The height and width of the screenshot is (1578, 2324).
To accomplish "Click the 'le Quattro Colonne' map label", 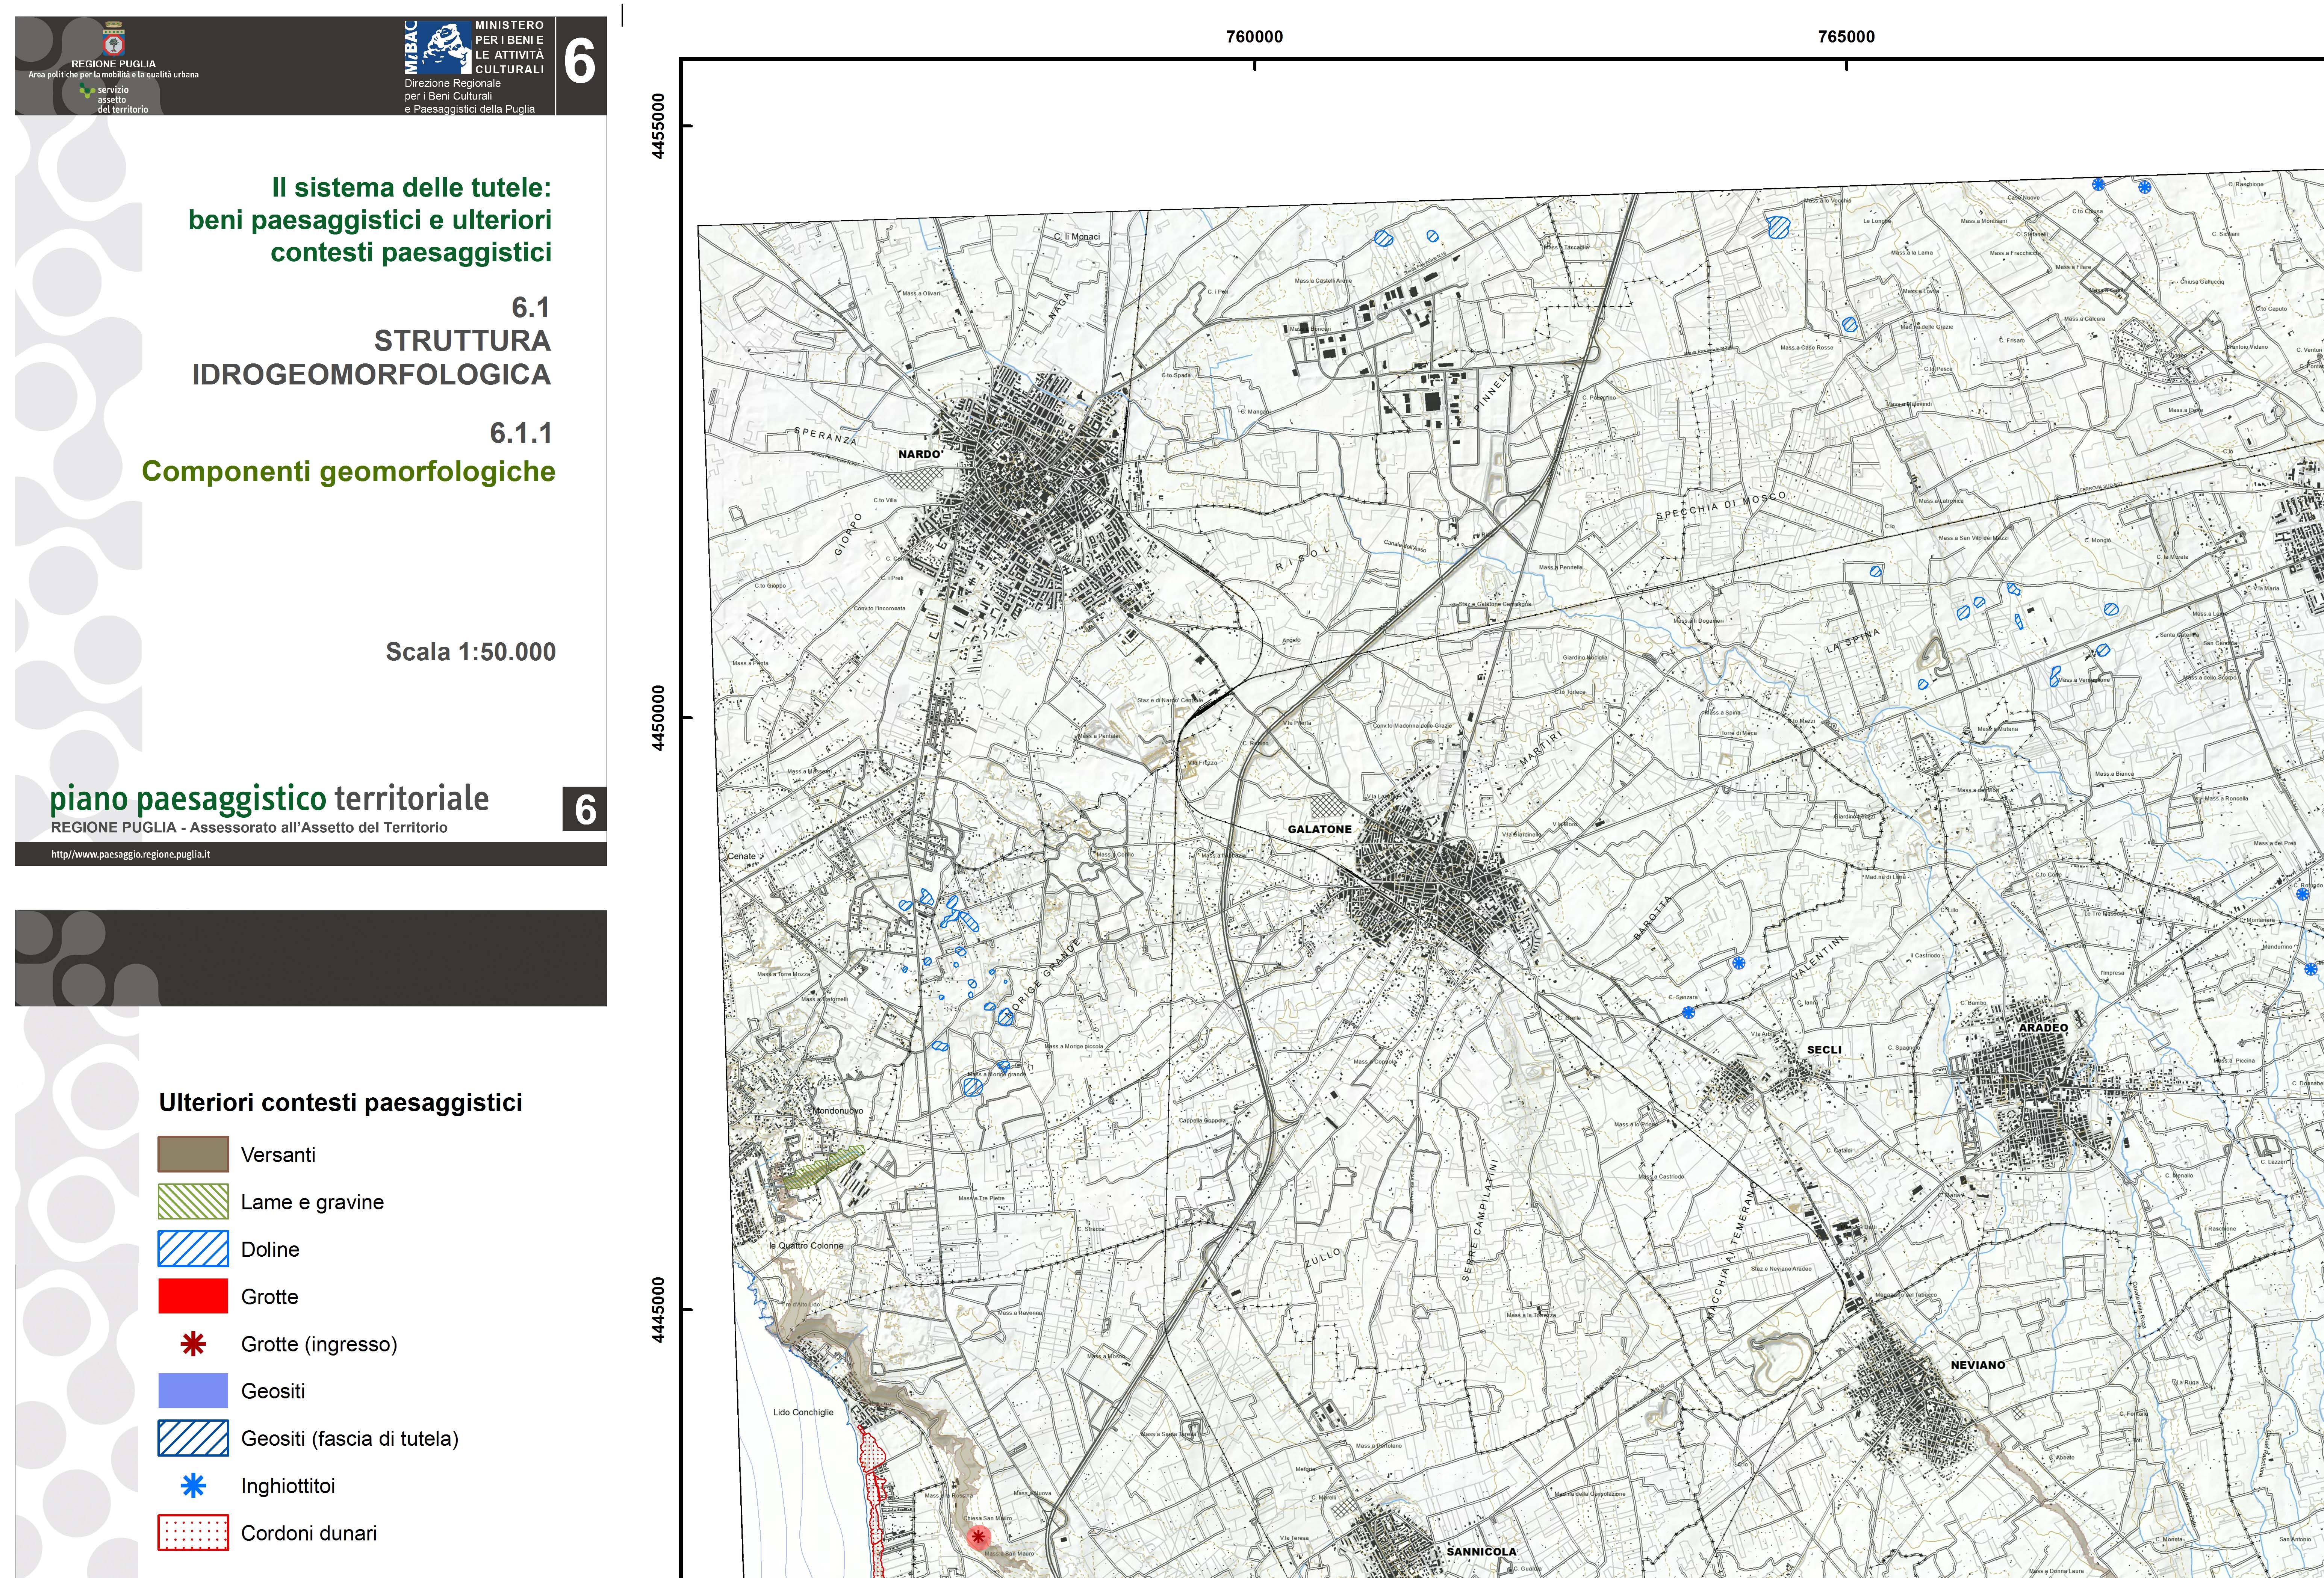I will tap(806, 1246).
